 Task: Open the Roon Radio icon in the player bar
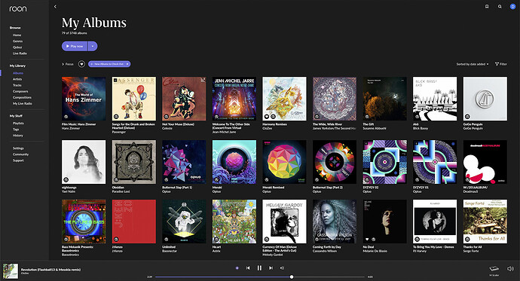pos(237,268)
